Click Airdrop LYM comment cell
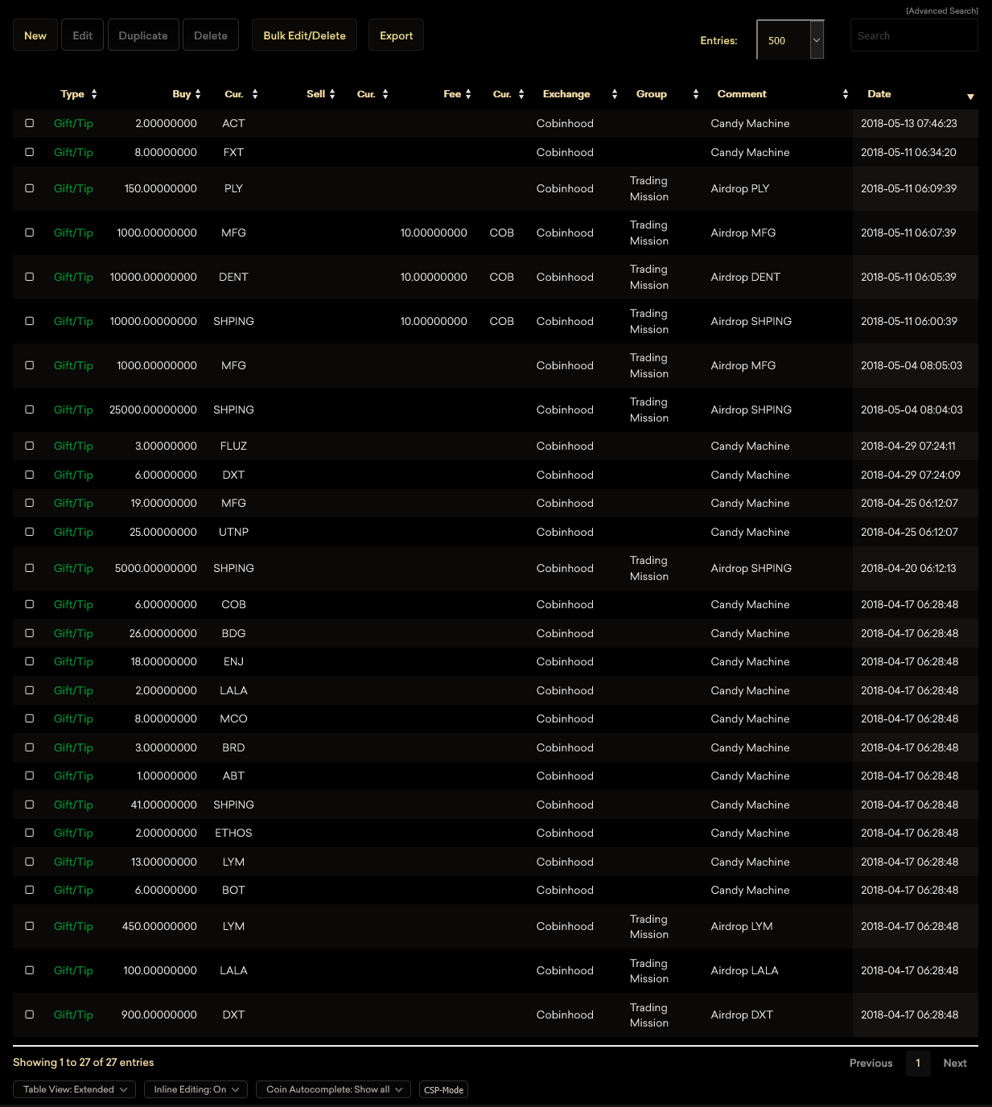992x1107 pixels. [742, 926]
